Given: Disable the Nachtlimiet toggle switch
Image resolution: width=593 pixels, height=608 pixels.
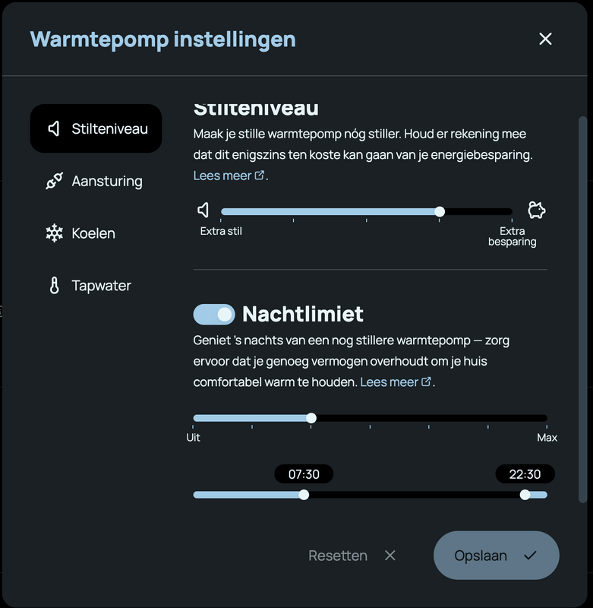Looking at the screenshot, I should 214,314.
